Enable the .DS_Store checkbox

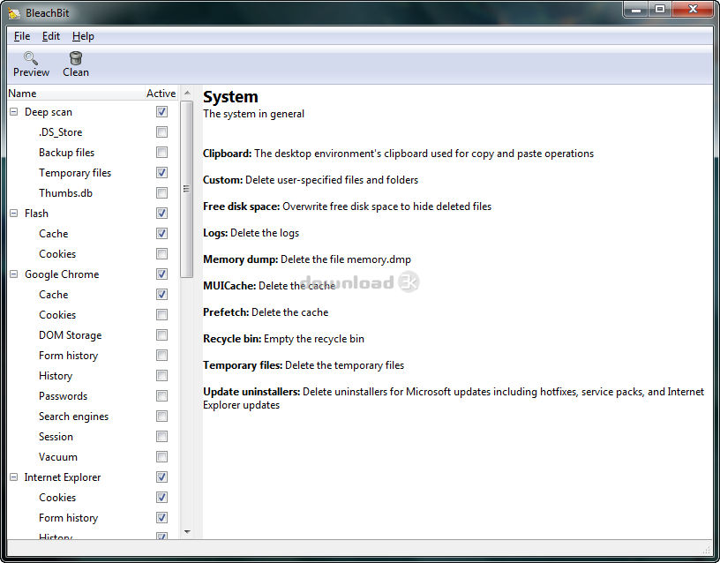coord(161,132)
